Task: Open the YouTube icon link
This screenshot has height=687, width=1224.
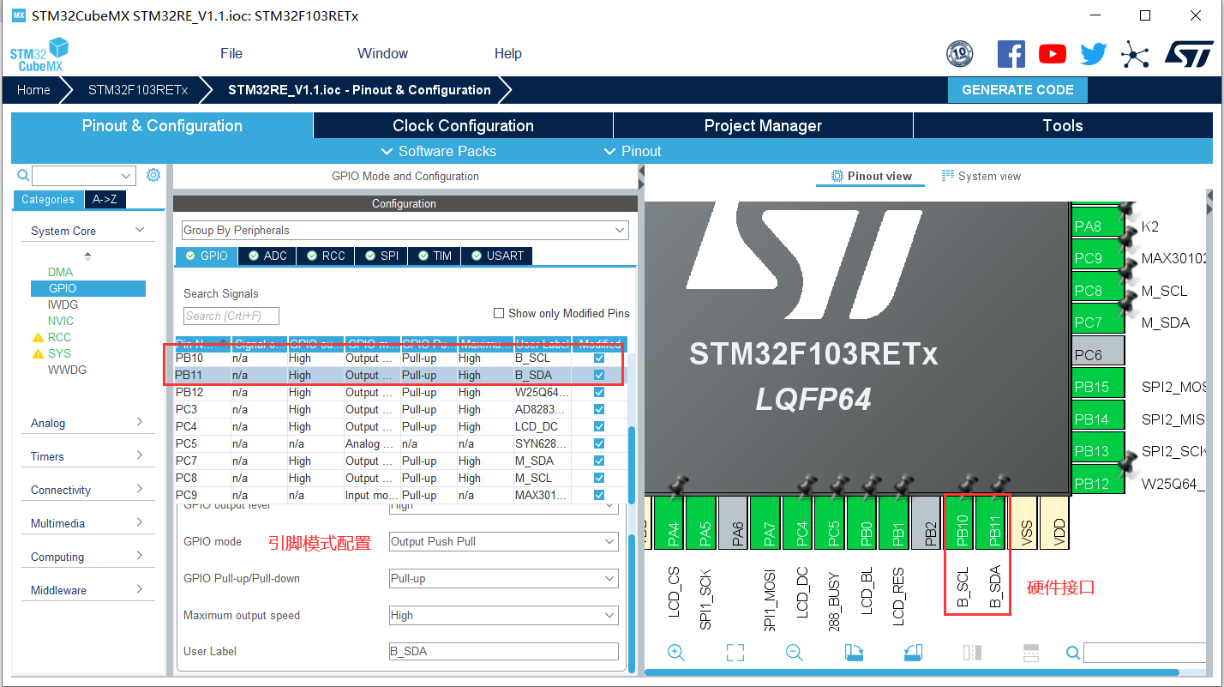Action: coord(1053,54)
